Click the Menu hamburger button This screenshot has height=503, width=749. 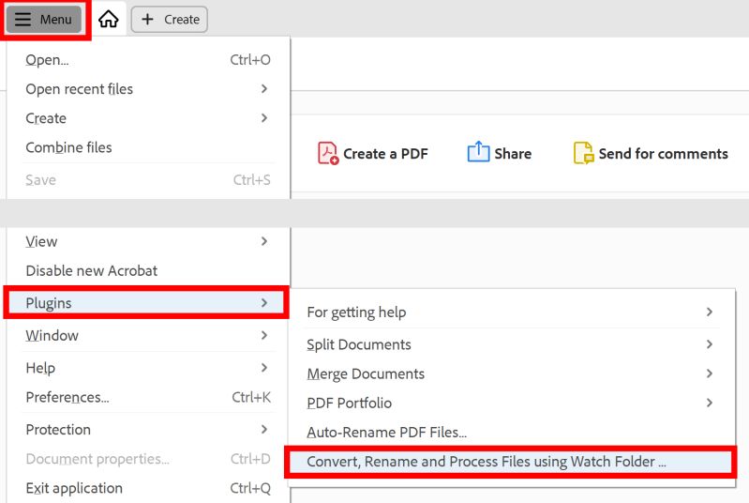pos(44,19)
